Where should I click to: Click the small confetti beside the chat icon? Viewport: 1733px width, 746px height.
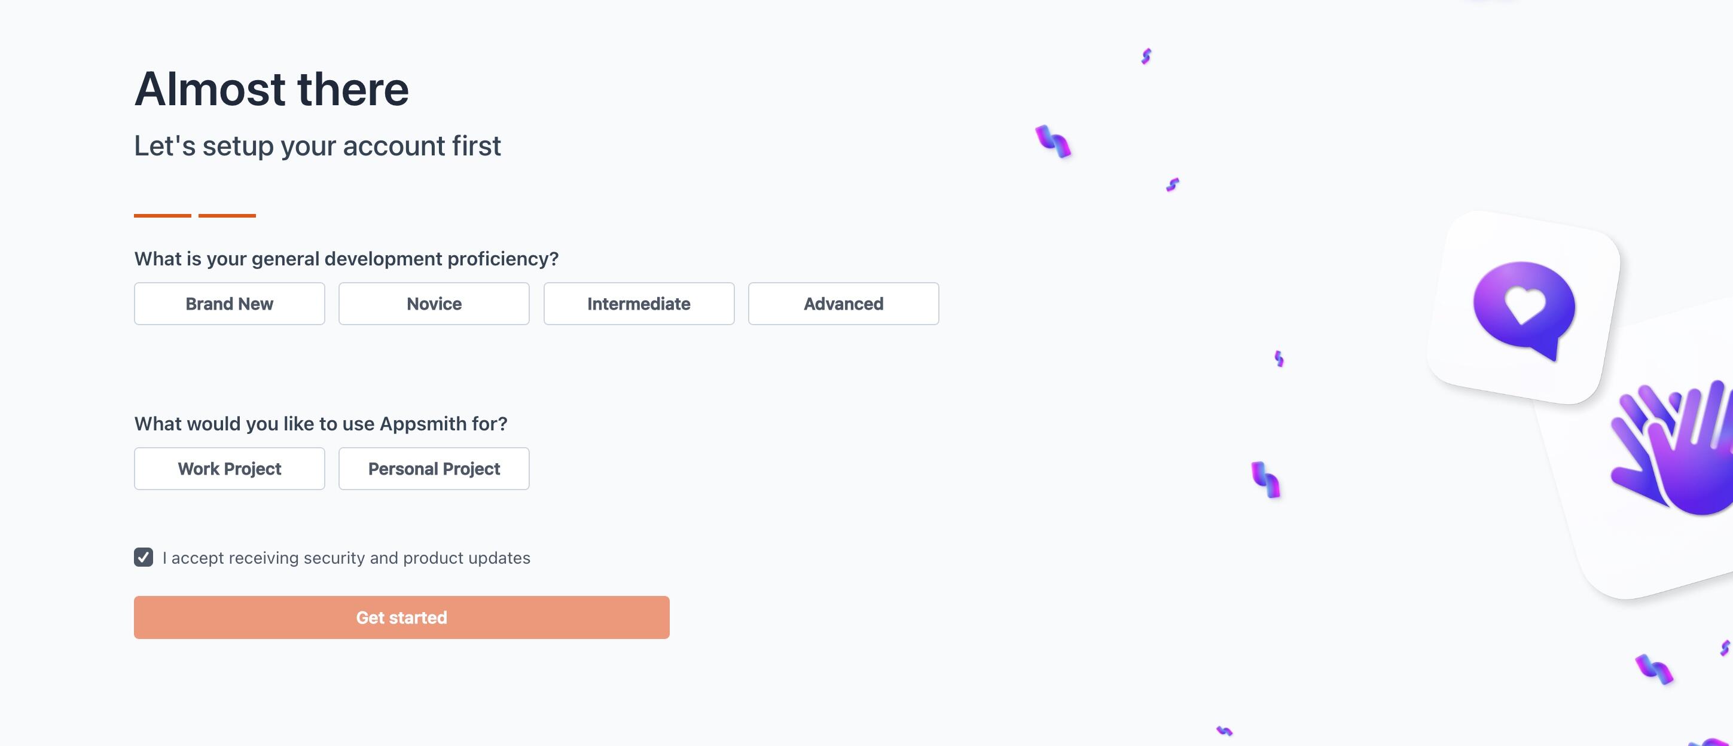coord(1279,360)
